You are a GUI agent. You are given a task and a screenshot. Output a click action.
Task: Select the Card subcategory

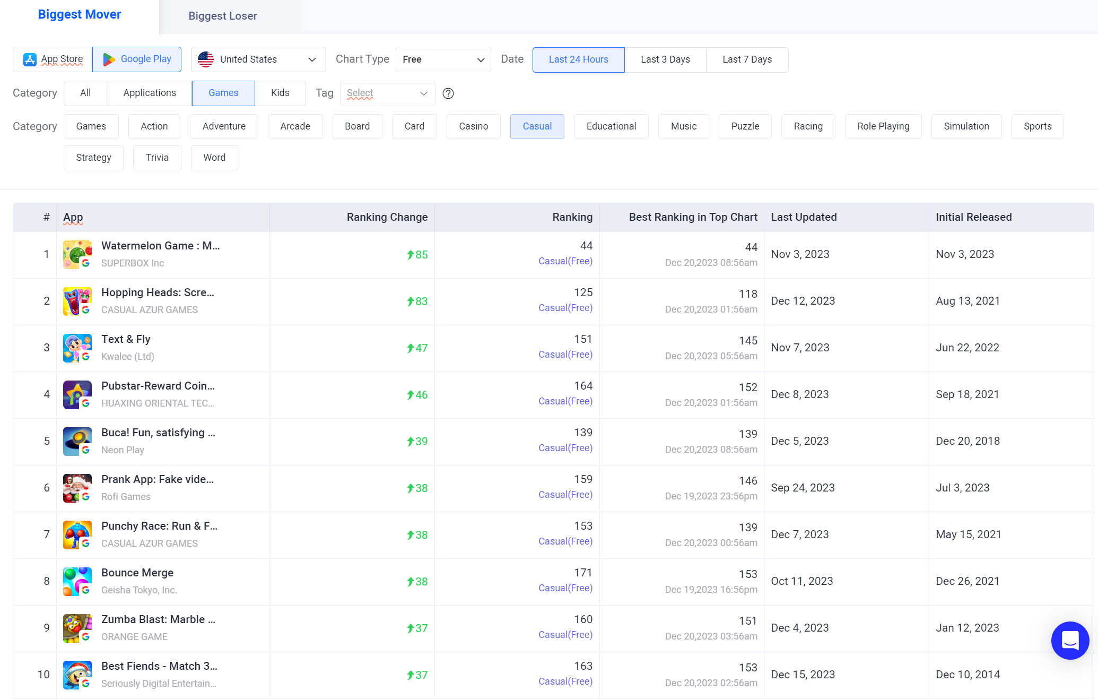pos(414,126)
